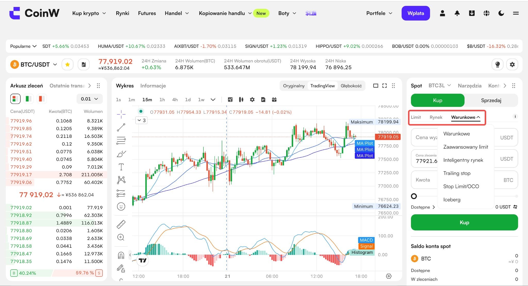
Task: Enter chart fullscreen mode
Action: click(x=384, y=86)
